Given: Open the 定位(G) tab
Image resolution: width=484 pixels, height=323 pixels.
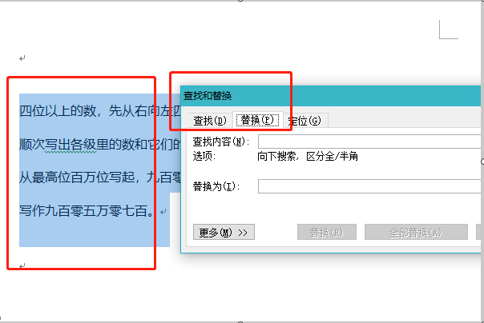Looking at the screenshot, I should (x=305, y=121).
